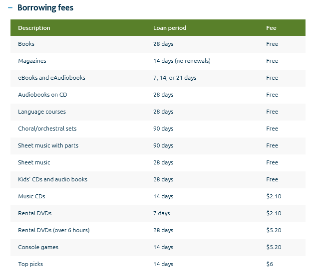Collapse the Borrowing fees section

click(x=10, y=8)
